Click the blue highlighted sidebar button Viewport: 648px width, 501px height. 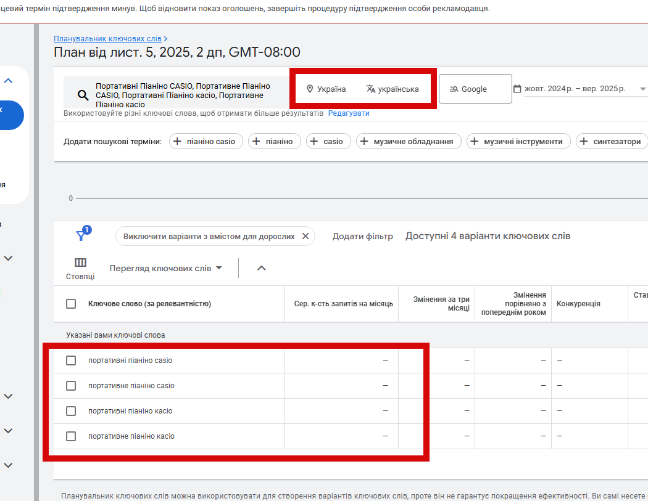[12, 115]
